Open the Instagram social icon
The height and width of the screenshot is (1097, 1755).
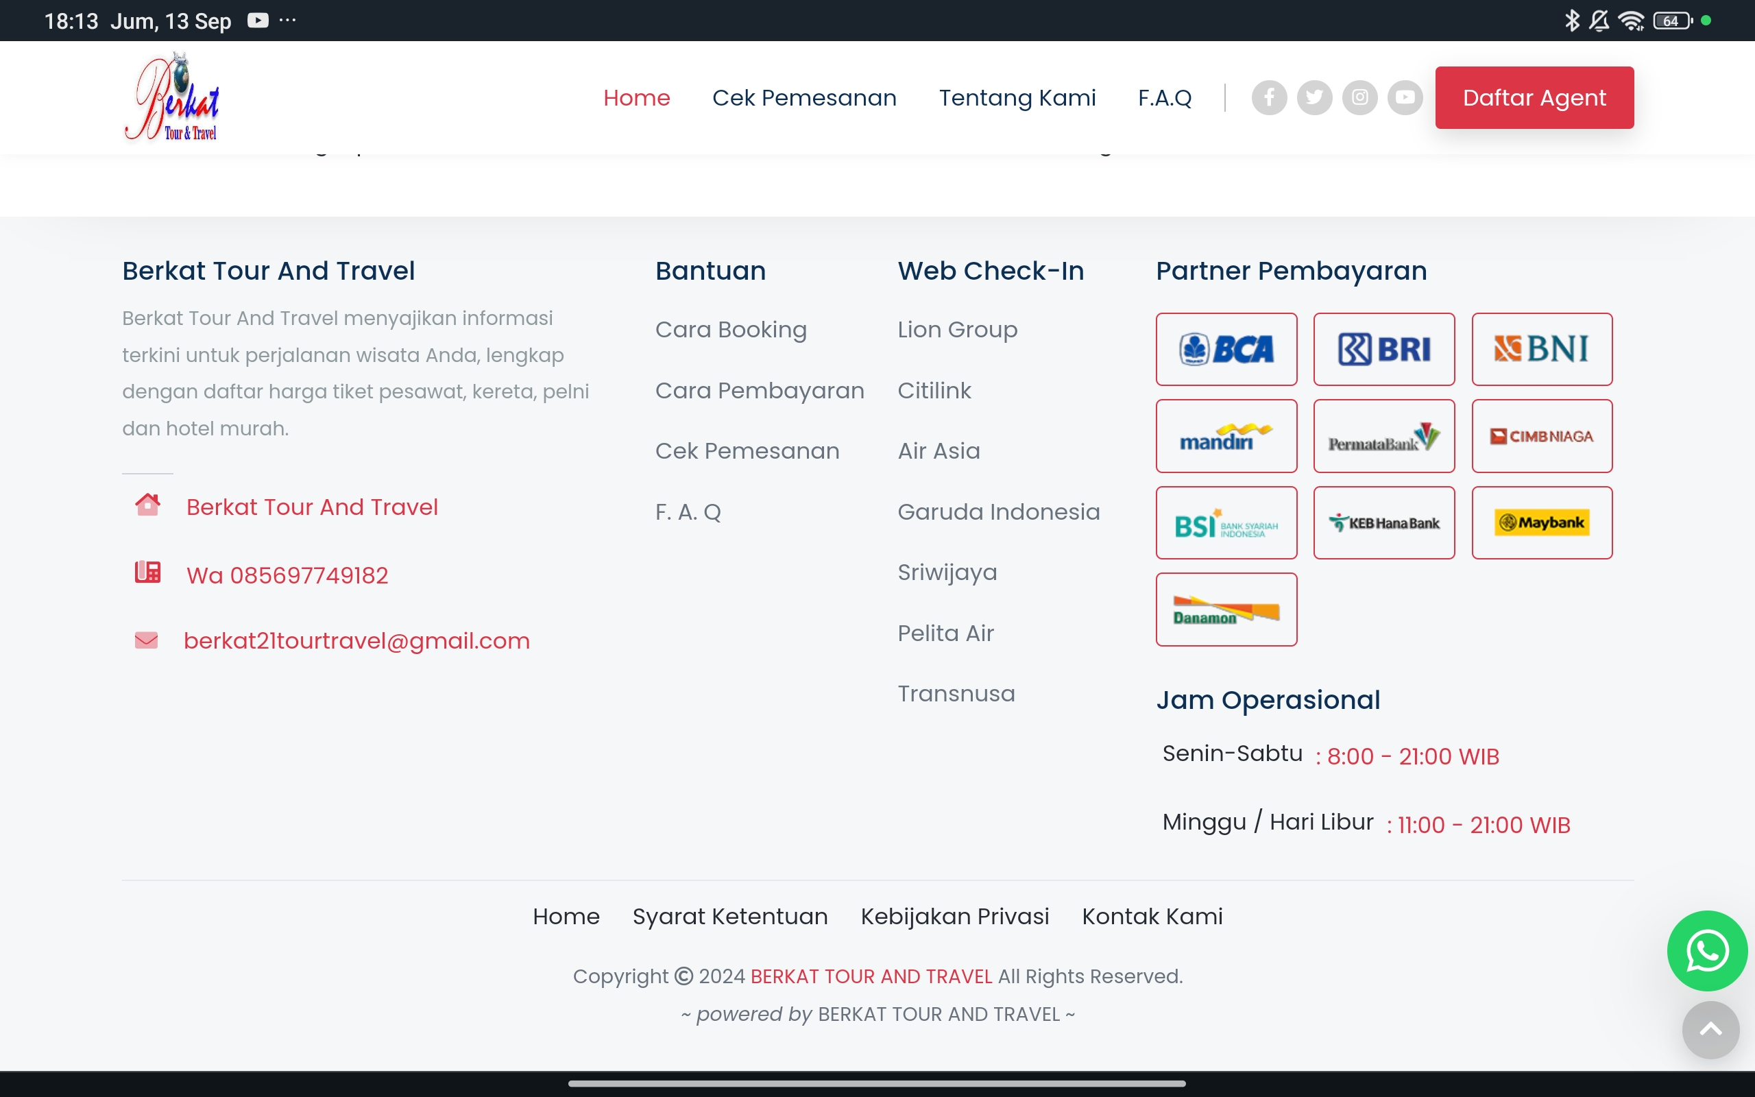(x=1359, y=97)
